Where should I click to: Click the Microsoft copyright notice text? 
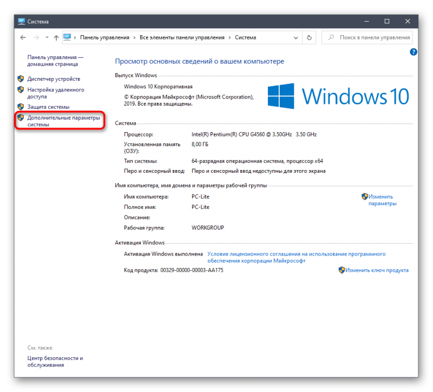point(188,100)
